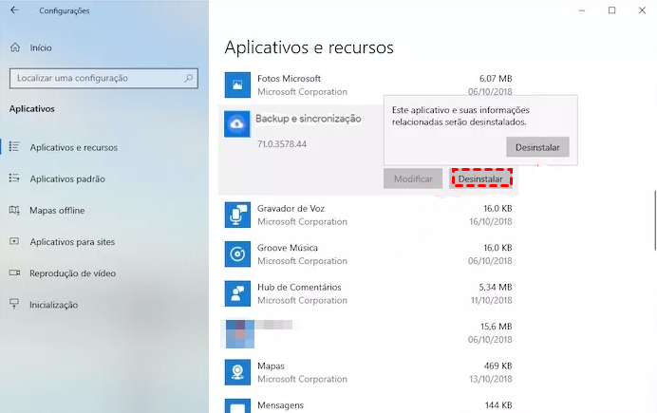
Task: Click the date 13/10/2018
Action: (x=491, y=379)
